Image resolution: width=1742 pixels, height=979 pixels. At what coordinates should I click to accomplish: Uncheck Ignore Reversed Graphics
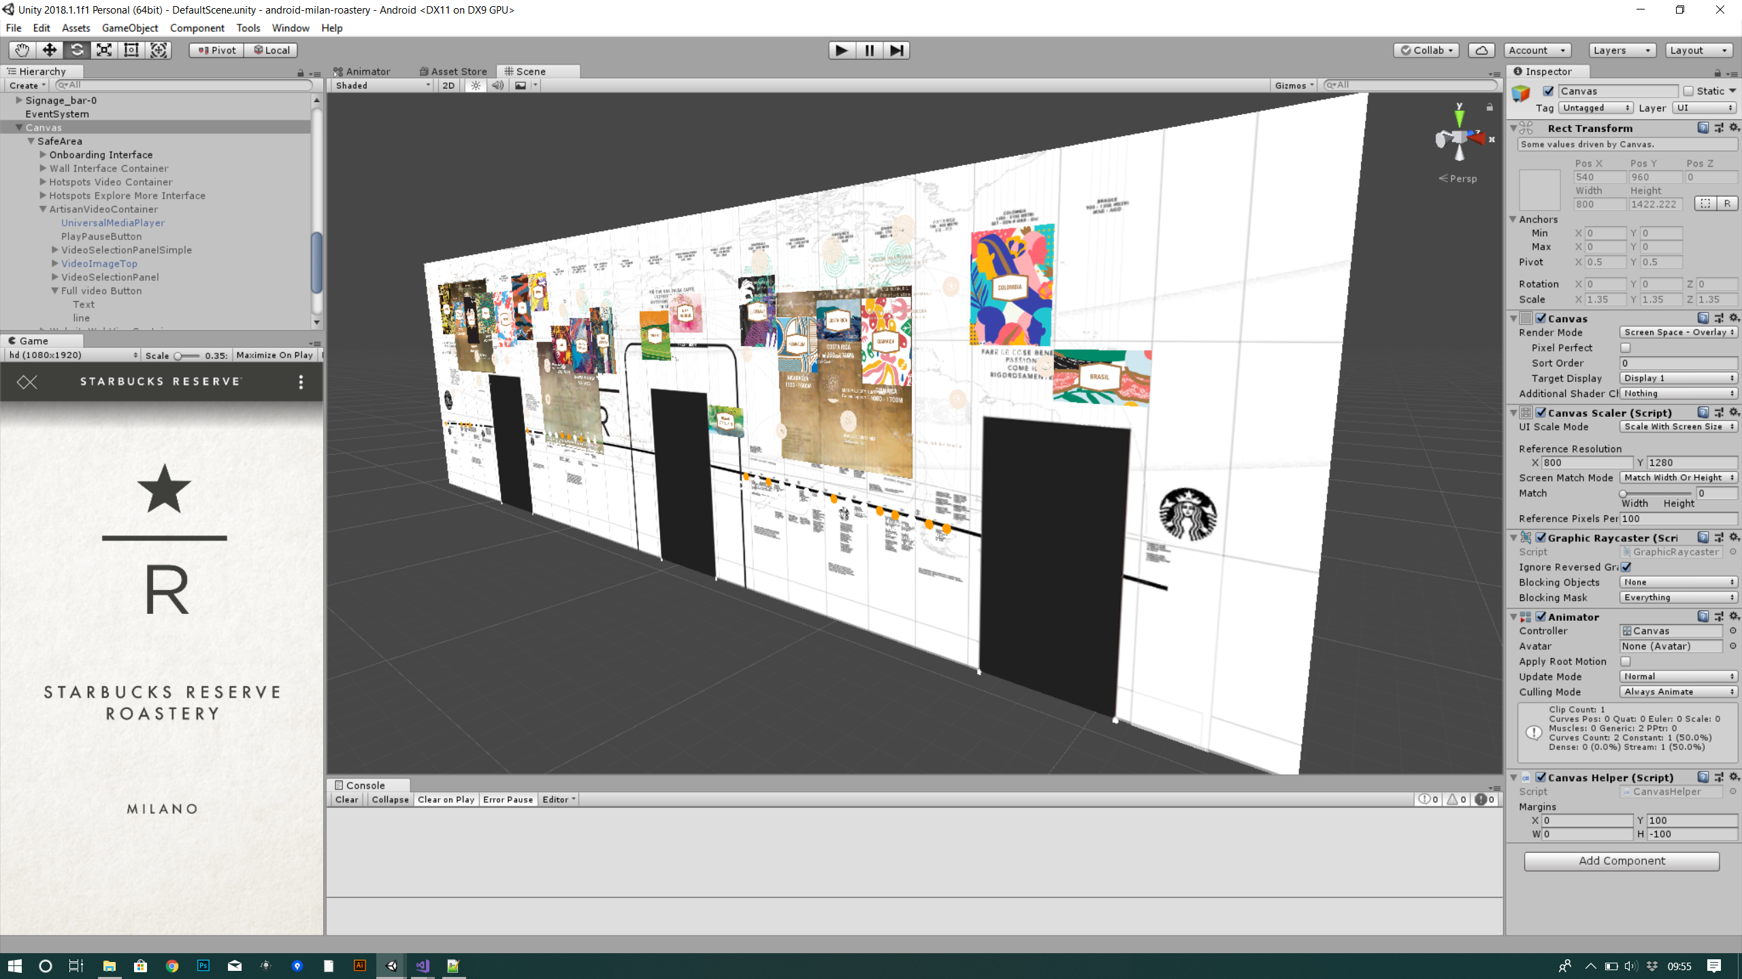coord(1626,567)
